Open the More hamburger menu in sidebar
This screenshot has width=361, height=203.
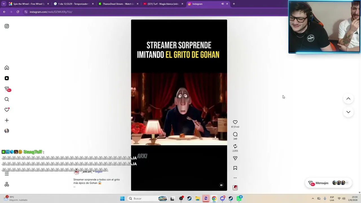(7, 174)
